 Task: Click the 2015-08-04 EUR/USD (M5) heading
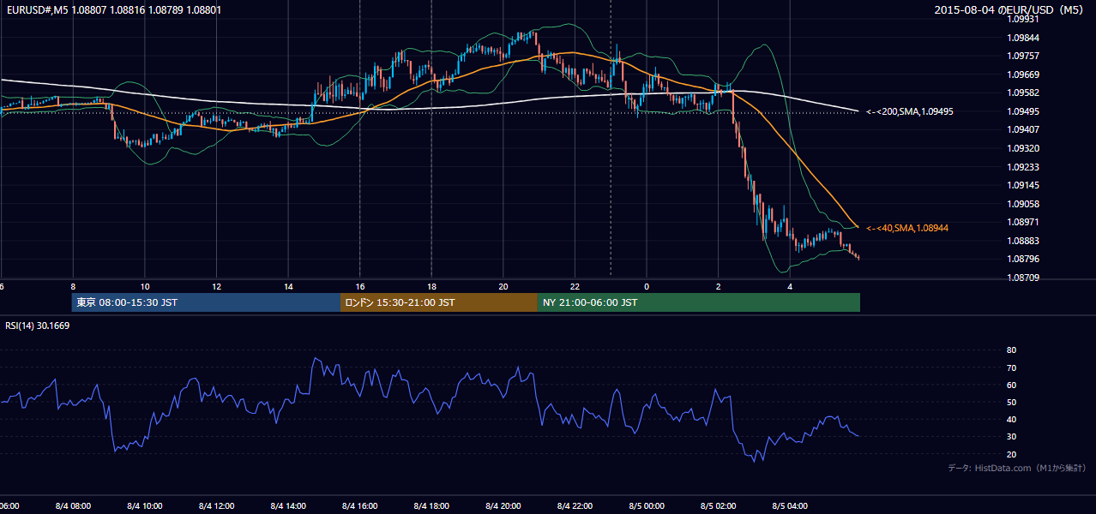click(x=1009, y=10)
